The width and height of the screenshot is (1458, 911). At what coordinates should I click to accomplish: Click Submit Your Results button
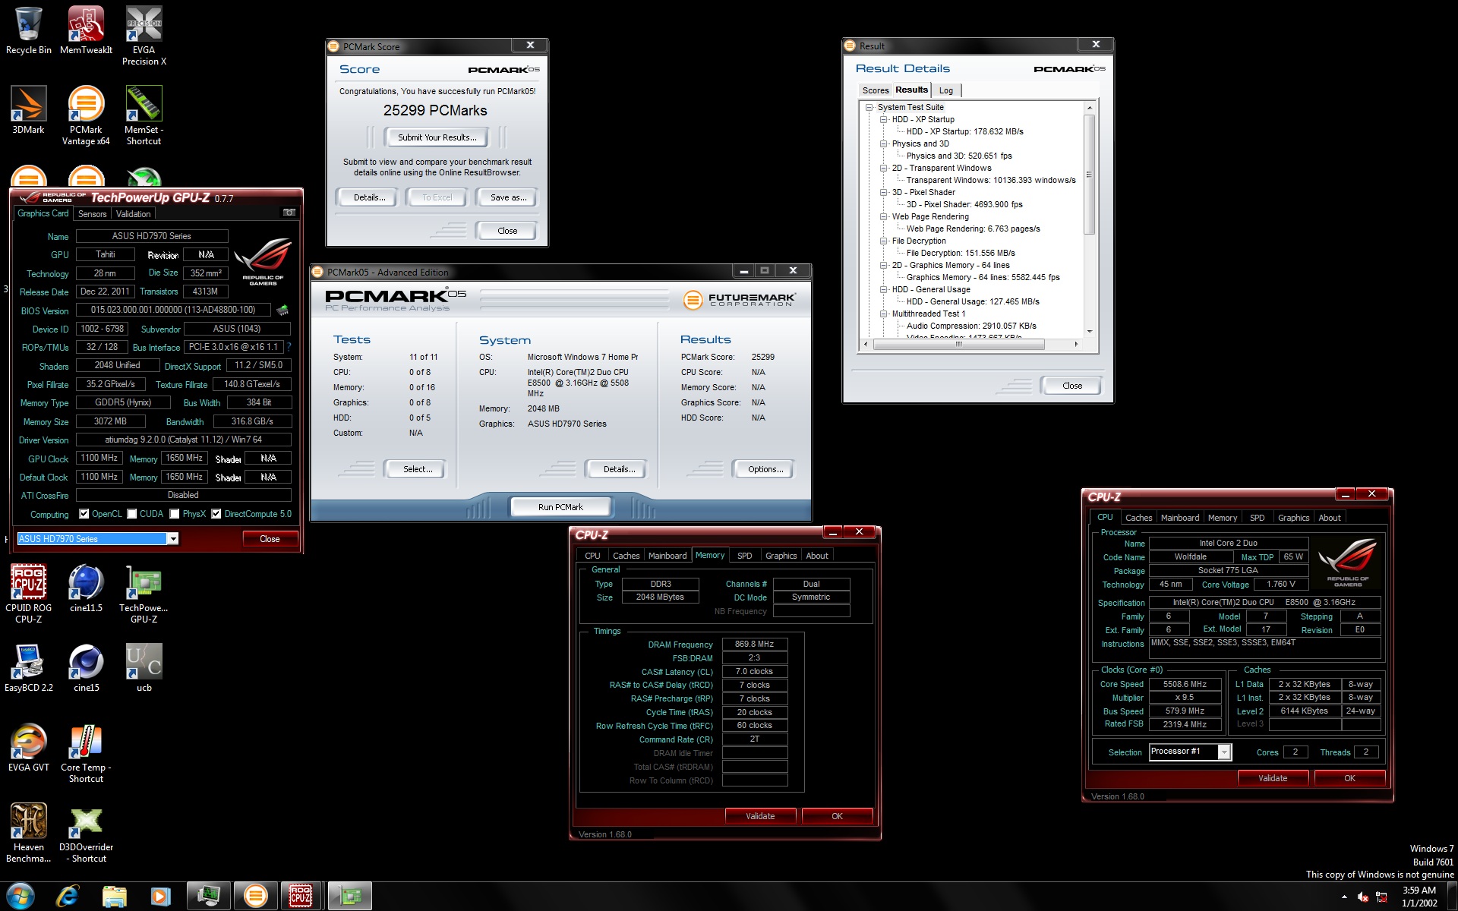point(437,137)
